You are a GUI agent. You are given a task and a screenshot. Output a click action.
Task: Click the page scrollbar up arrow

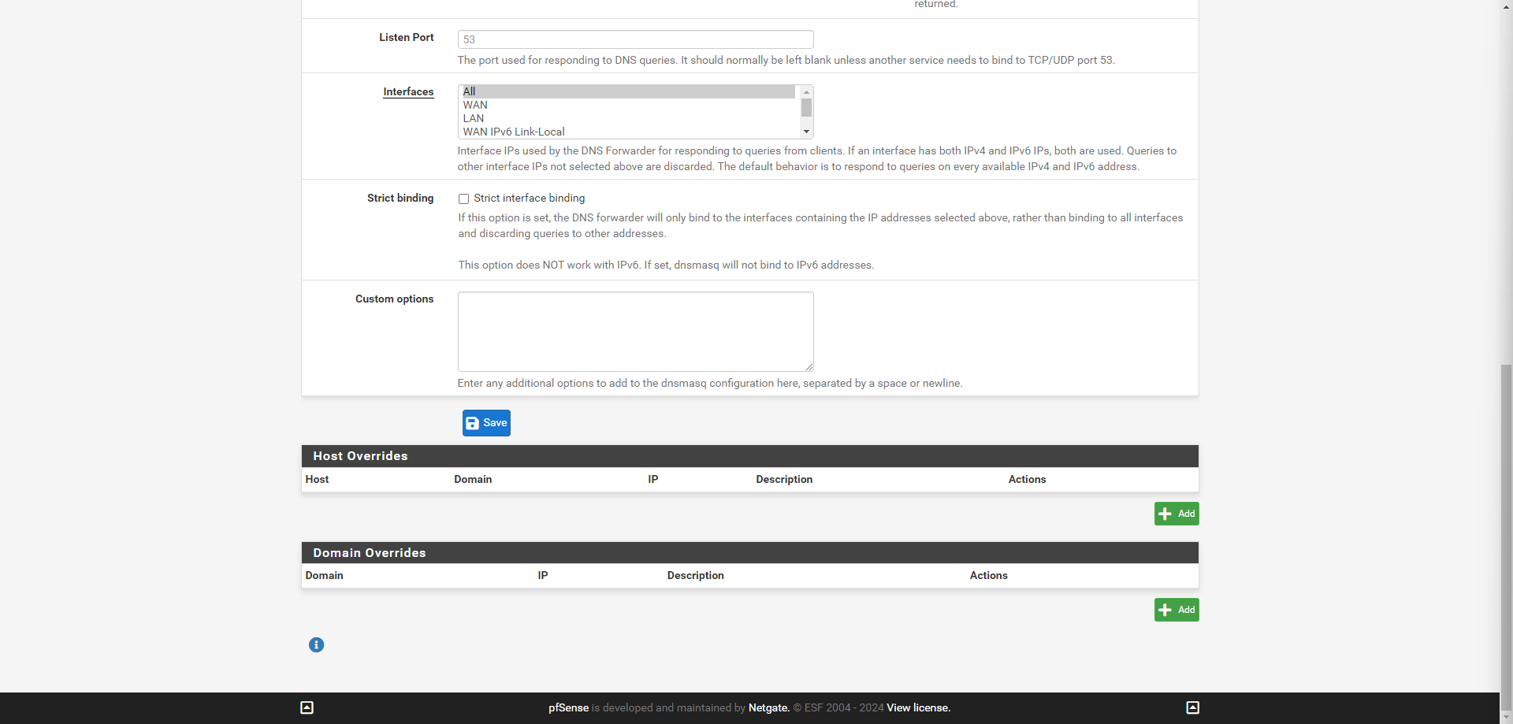coord(1506,6)
